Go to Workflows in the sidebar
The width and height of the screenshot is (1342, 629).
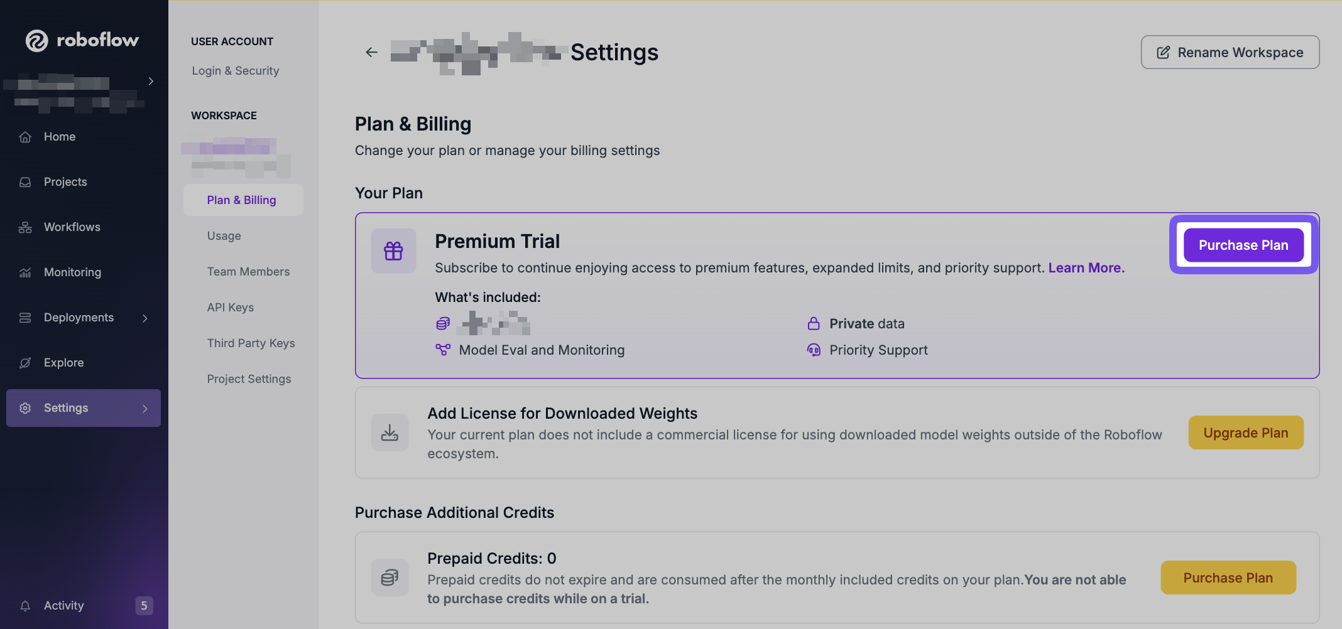[72, 227]
